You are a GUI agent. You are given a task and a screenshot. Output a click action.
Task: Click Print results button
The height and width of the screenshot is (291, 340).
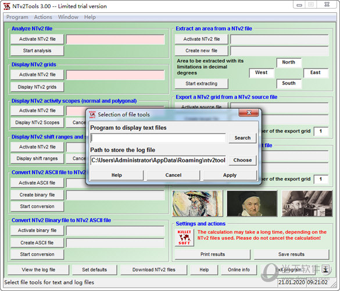pyautogui.click(x=213, y=254)
